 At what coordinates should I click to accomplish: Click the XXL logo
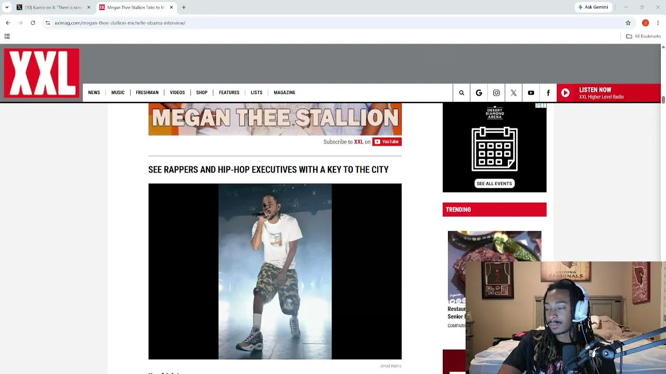(42, 73)
